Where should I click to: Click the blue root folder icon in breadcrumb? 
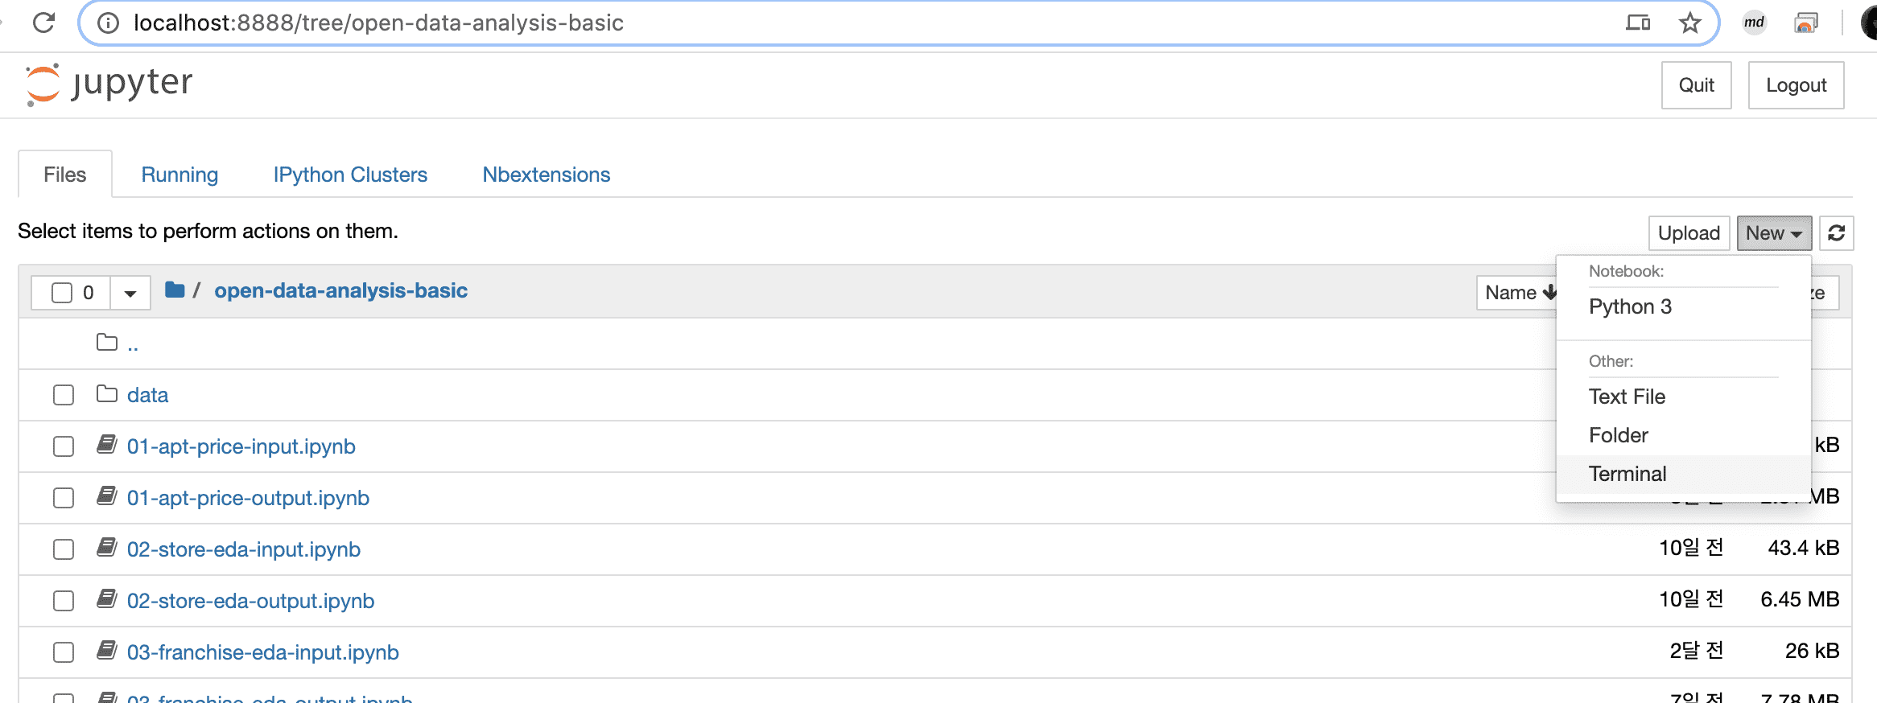(175, 290)
